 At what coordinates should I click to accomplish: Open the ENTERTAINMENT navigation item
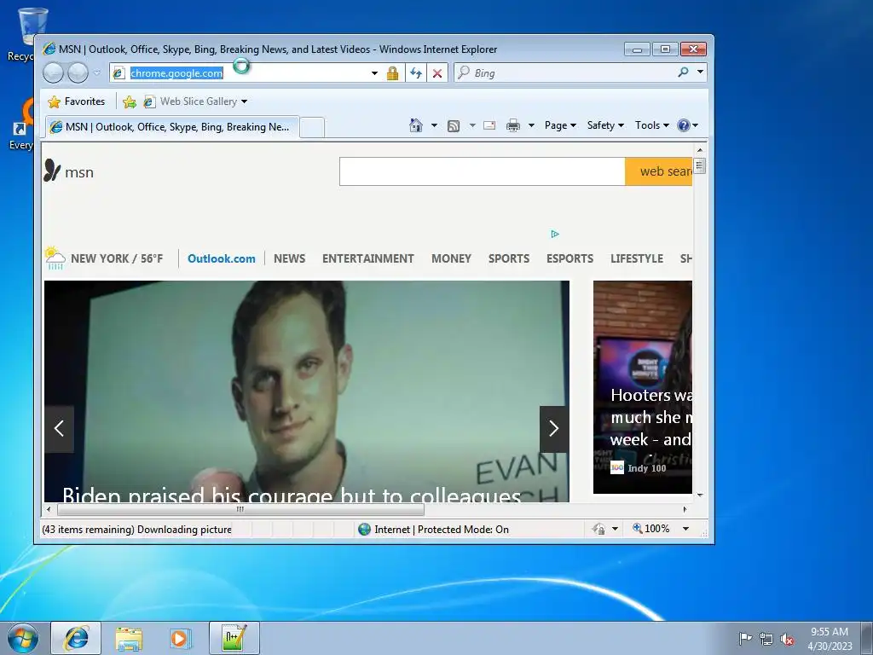click(x=368, y=258)
